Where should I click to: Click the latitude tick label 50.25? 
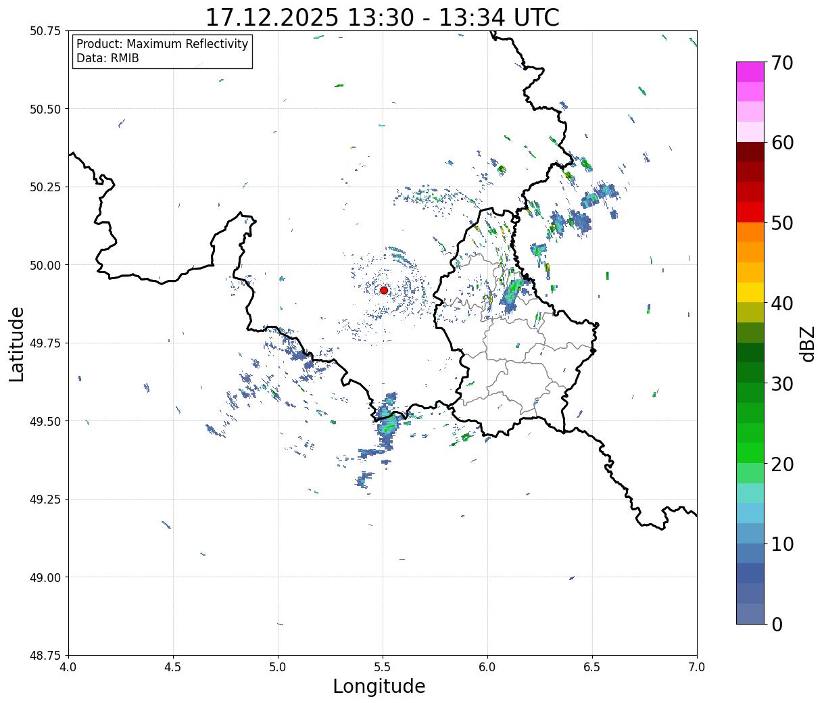pos(45,187)
